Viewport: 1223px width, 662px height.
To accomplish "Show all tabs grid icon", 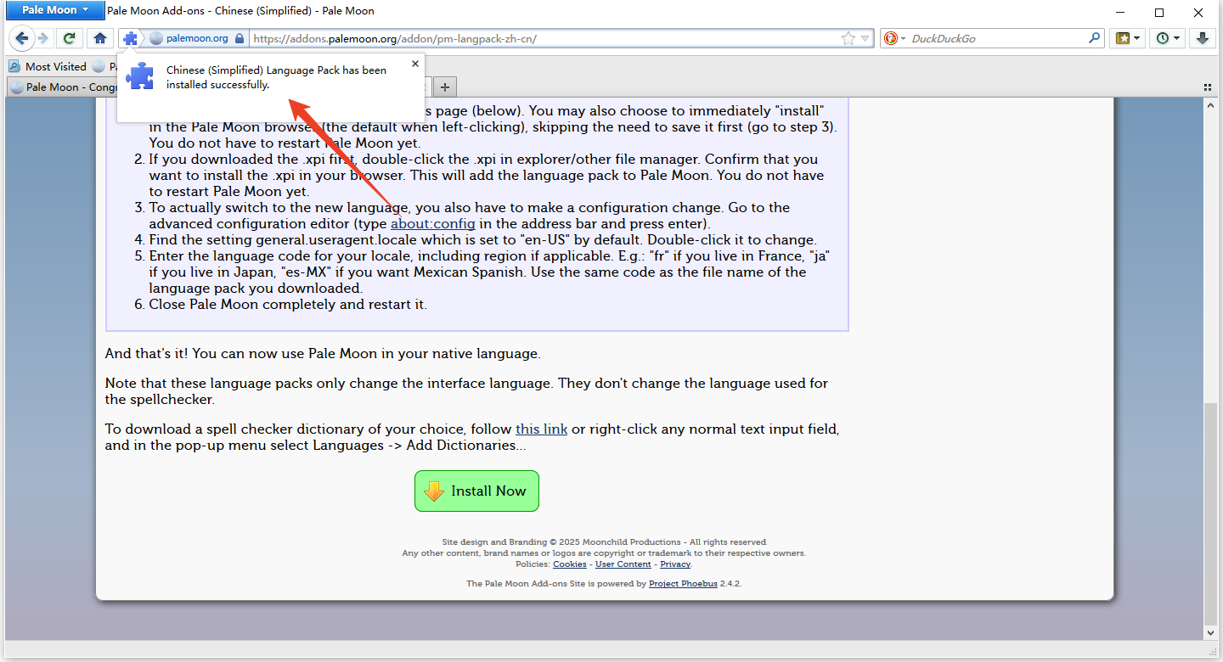I will 1208,87.
